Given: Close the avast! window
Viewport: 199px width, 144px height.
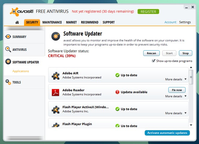Looking at the screenshot, I should (x=193, y=7).
